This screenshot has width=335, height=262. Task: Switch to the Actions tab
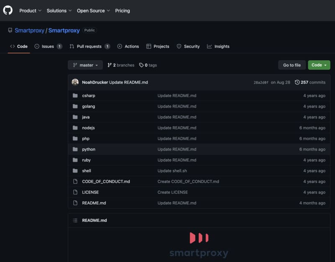click(x=128, y=46)
